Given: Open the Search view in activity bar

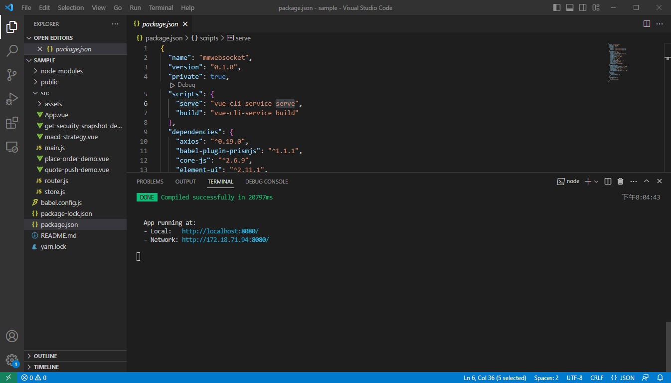Looking at the screenshot, I should tap(12, 50).
